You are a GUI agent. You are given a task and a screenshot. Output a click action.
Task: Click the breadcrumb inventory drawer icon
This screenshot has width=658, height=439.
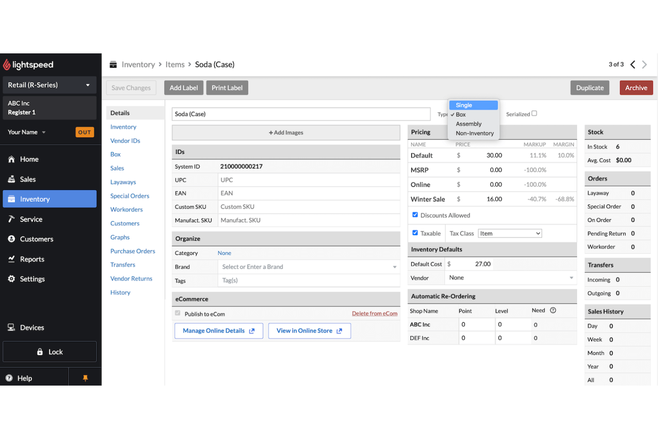[x=113, y=64]
